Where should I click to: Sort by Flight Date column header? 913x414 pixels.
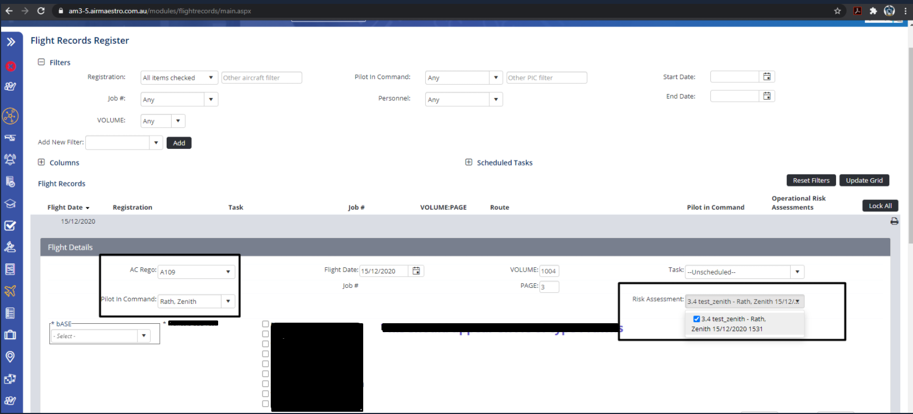click(65, 208)
